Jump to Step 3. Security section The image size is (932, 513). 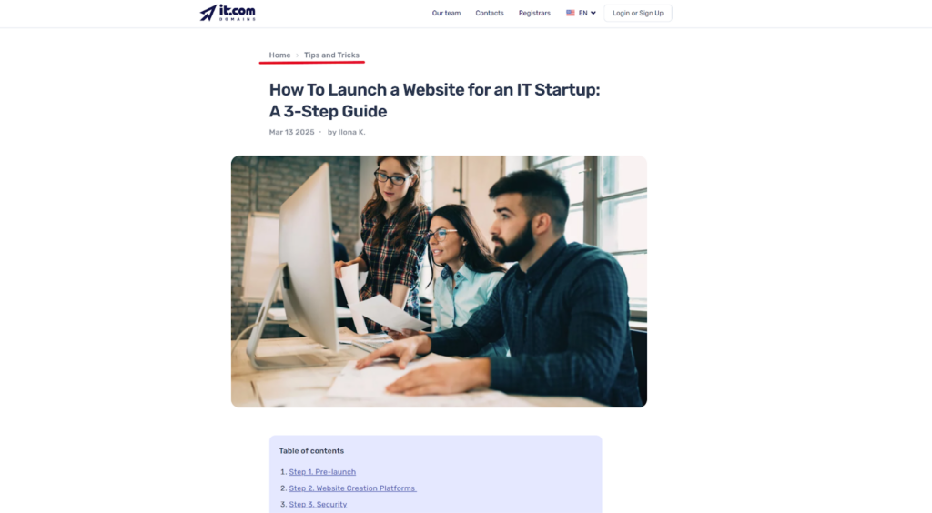tap(318, 504)
